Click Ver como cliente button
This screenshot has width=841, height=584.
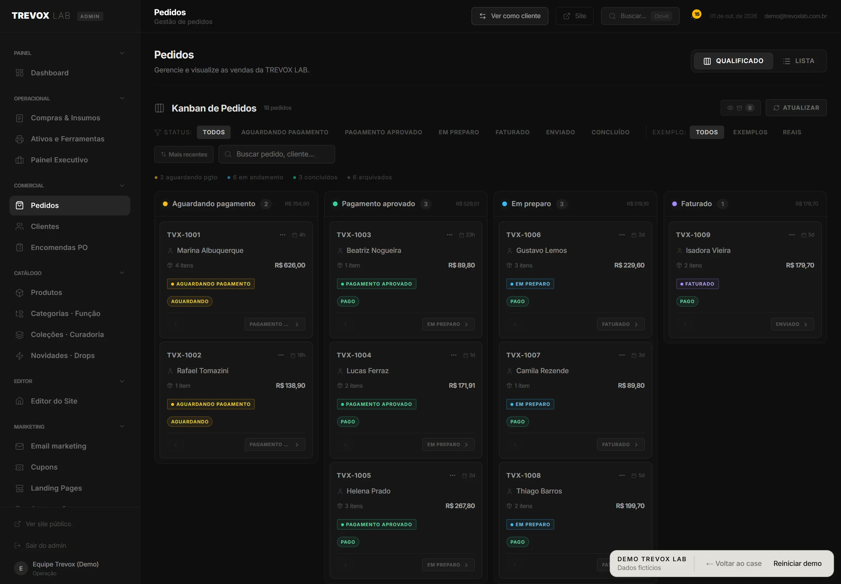(510, 16)
